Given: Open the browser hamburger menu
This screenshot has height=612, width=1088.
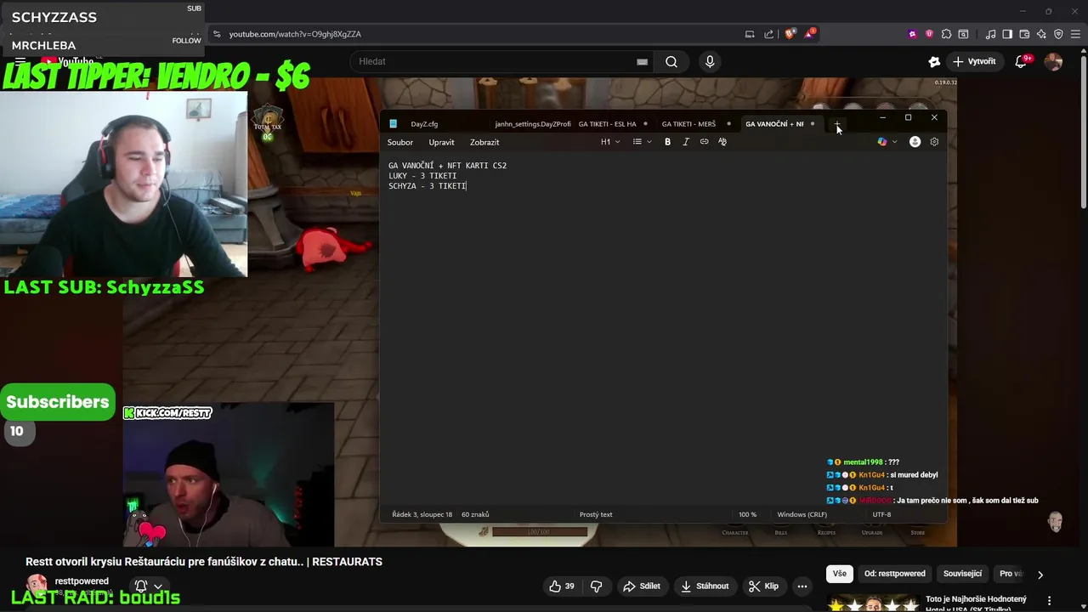Looking at the screenshot, I should (x=1075, y=34).
